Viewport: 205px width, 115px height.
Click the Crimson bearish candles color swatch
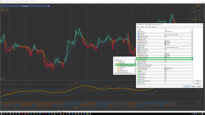pyautogui.click(x=165, y=70)
